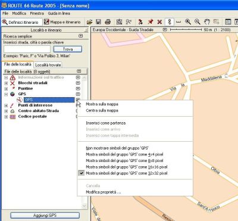Collapse the GPS group tree node

point(6,94)
